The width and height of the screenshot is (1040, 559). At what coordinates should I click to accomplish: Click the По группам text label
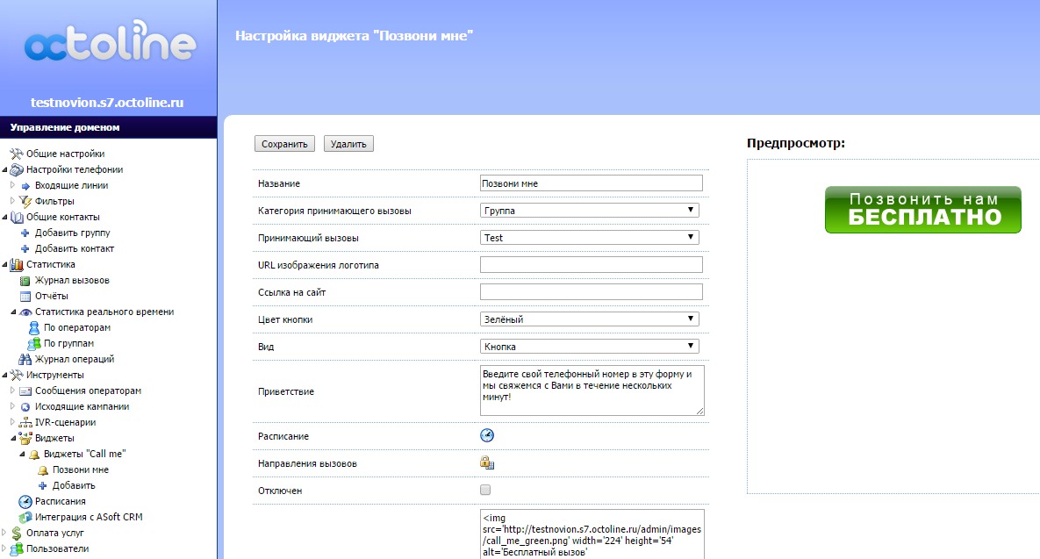click(68, 344)
